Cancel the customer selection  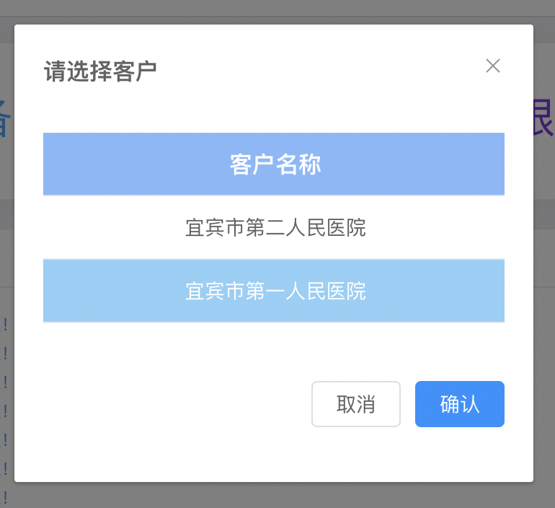click(355, 404)
